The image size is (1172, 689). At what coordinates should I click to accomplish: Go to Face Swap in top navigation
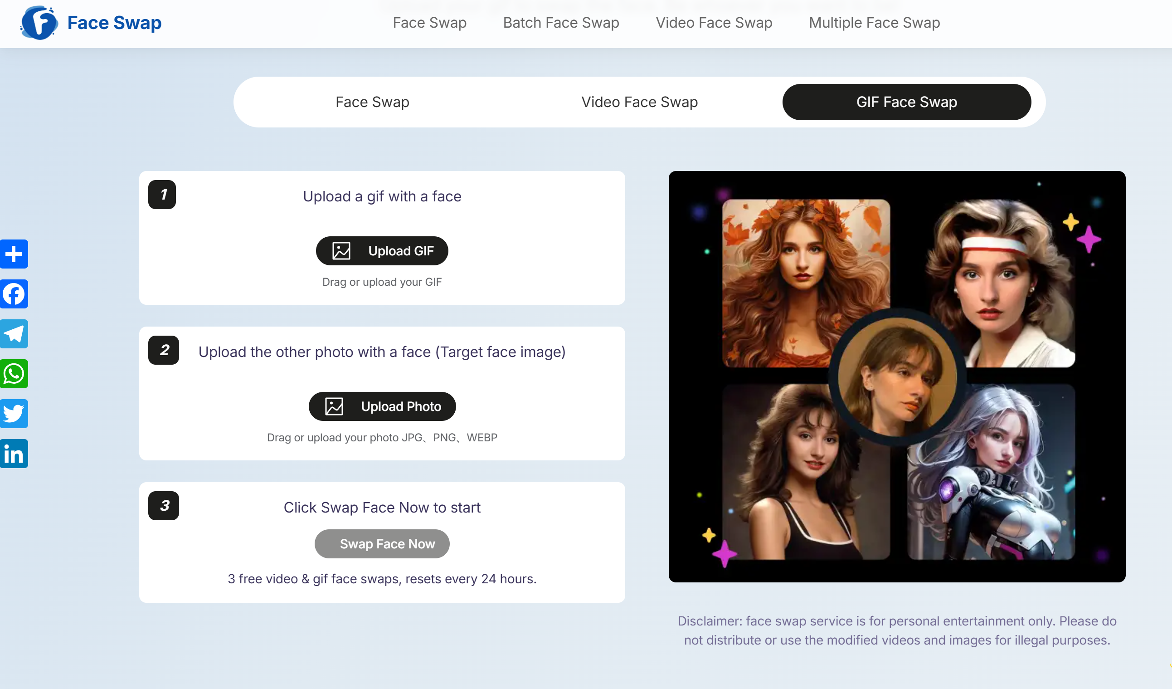[x=429, y=23]
